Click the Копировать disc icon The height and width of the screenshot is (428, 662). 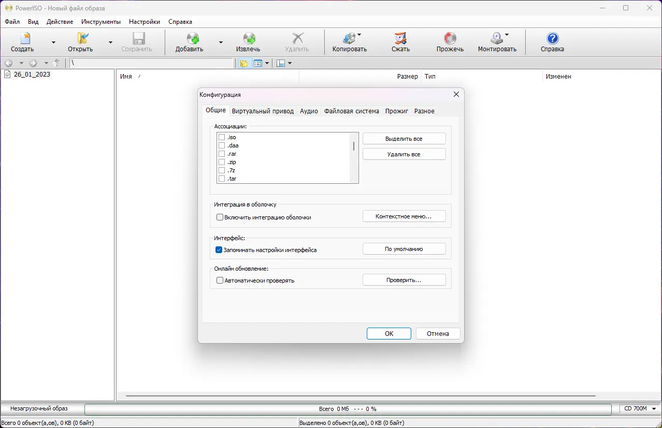349,38
